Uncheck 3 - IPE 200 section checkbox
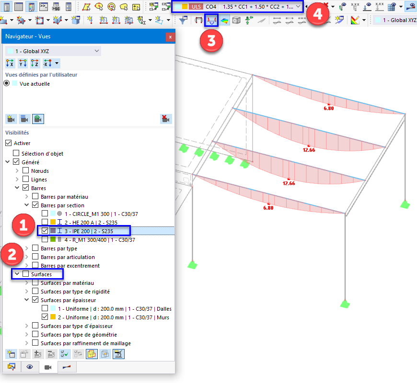Image resolution: width=417 pixels, height=383 pixels. 45,231
